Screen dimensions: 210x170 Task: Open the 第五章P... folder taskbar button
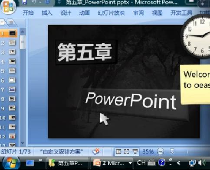click(67, 164)
